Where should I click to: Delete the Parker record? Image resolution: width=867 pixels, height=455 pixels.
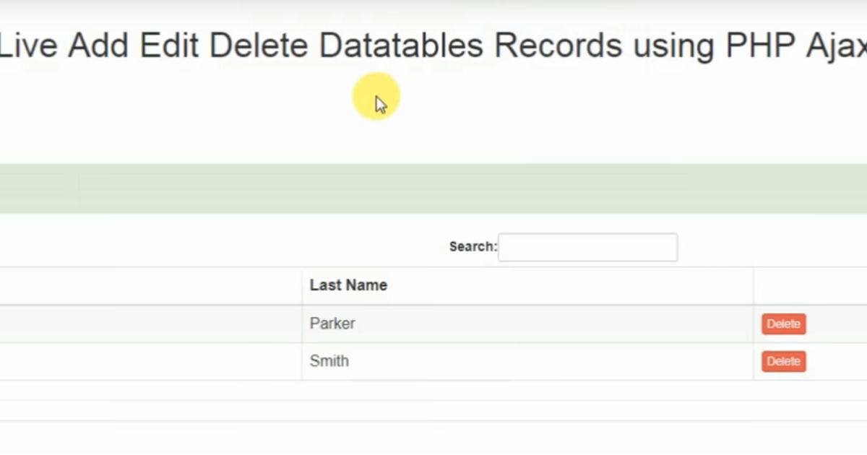pos(783,324)
